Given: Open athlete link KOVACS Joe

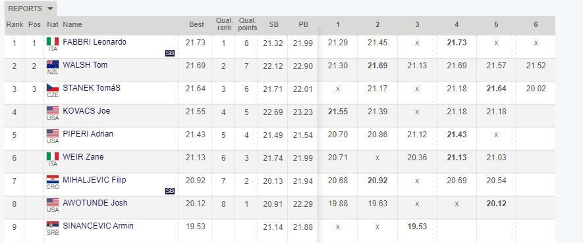Looking at the screenshot, I should [x=86, y=111].
